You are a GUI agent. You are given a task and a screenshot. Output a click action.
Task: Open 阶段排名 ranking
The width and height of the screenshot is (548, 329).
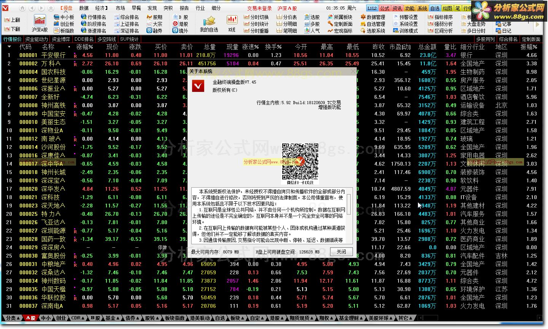point(94,24)
